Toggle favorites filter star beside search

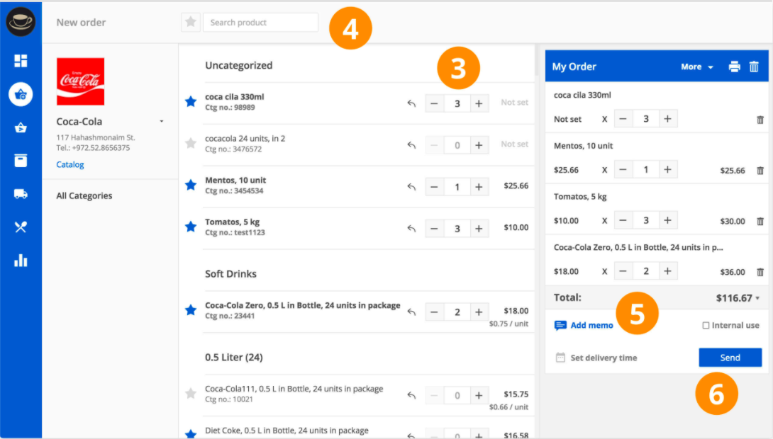point(190,22)
